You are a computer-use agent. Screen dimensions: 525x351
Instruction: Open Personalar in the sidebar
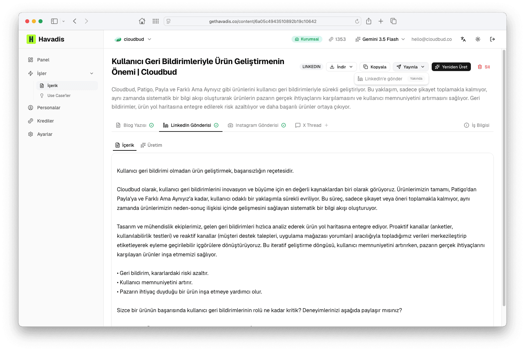click(49, 108)
